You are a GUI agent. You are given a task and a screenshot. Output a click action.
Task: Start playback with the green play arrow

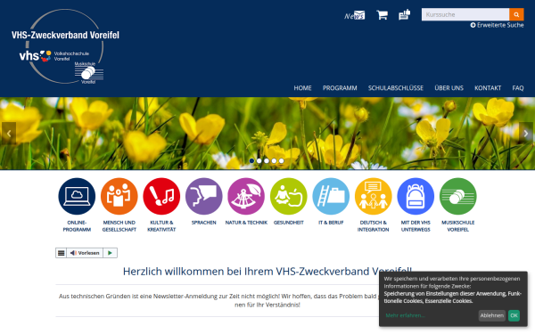[110, 253]
